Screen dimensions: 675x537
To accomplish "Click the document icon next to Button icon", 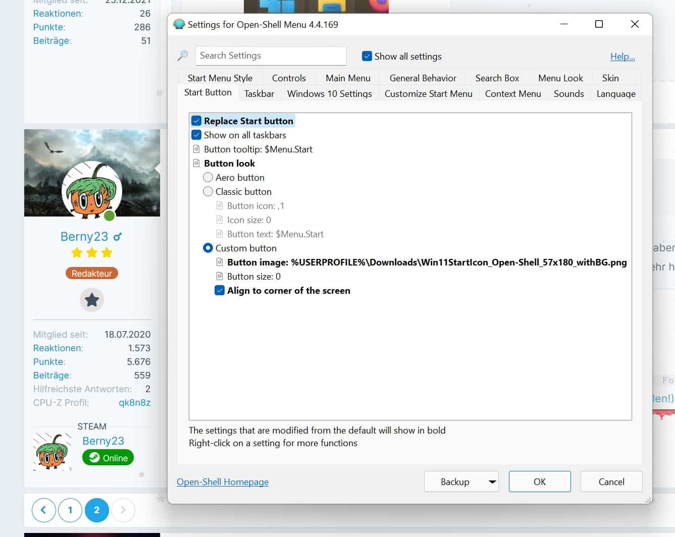I will pos(220,205).
